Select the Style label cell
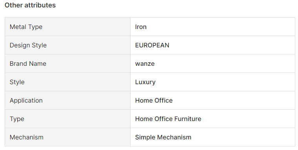The width and height of the screenshot is (298, 150). coord(68,82)
